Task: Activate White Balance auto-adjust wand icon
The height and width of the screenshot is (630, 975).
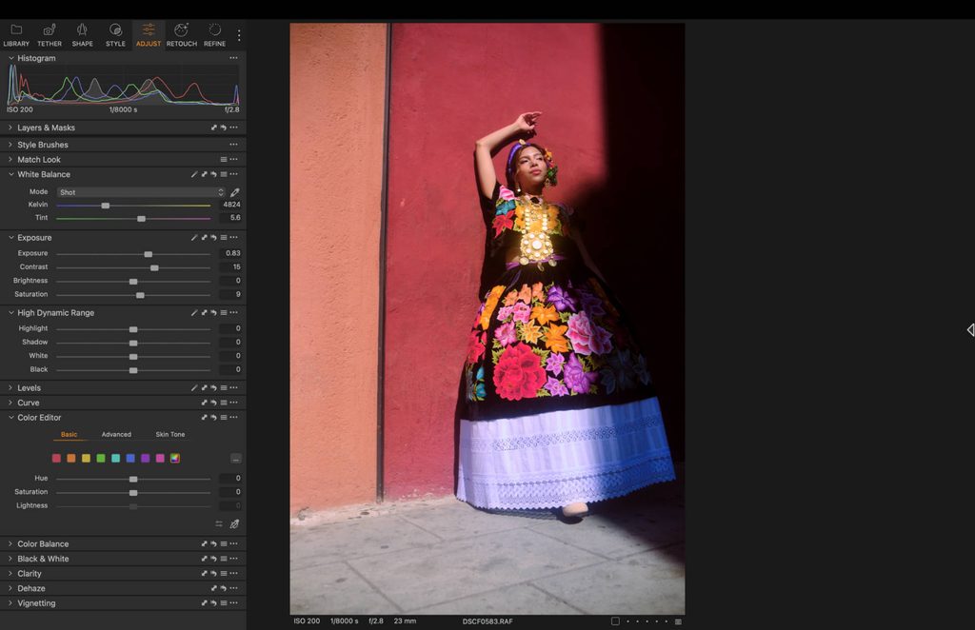Action: [194, 174]
